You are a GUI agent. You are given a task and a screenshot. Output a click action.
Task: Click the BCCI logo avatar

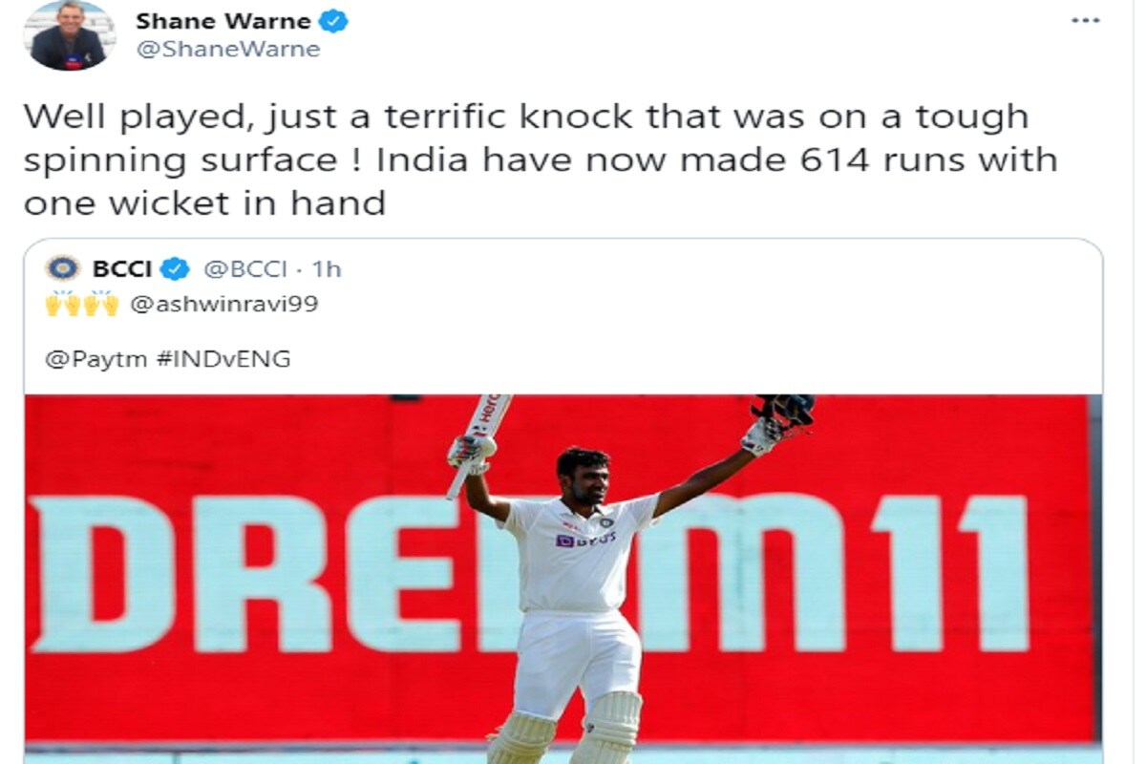[x=62, y=269]
